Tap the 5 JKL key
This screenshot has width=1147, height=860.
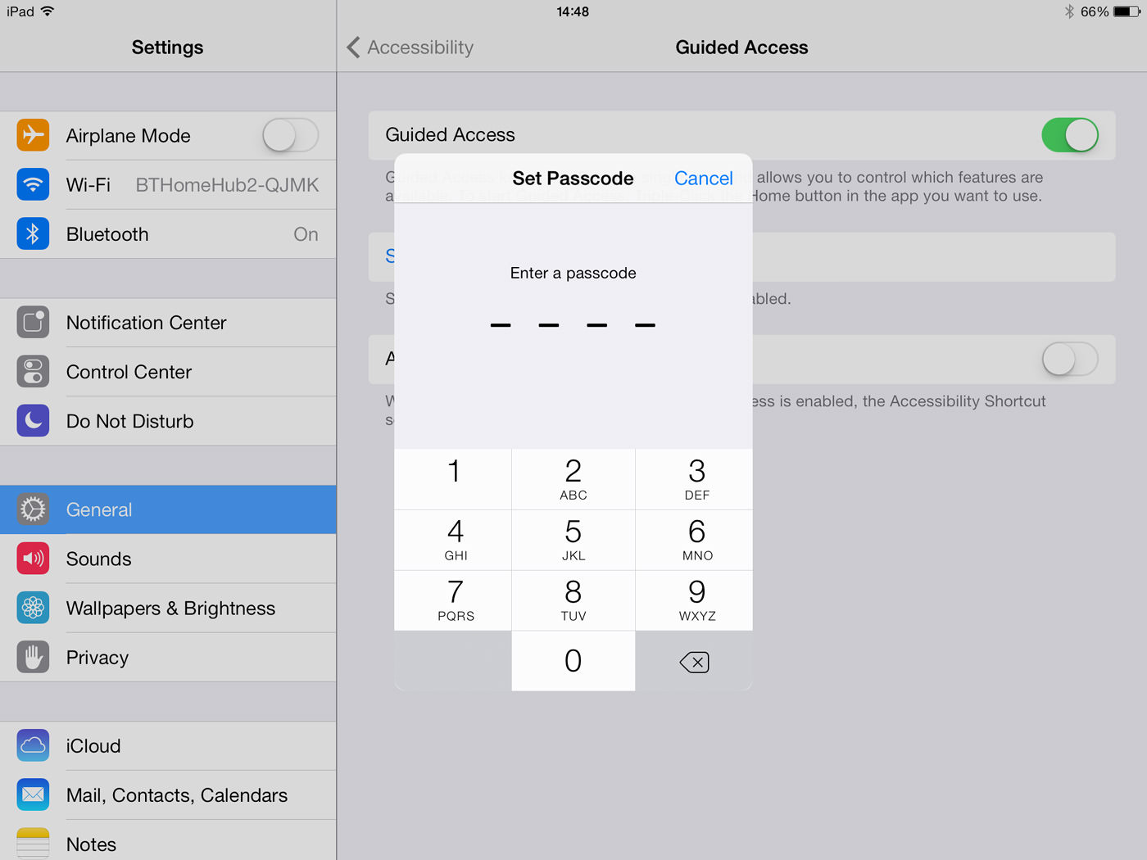point(573,540)
